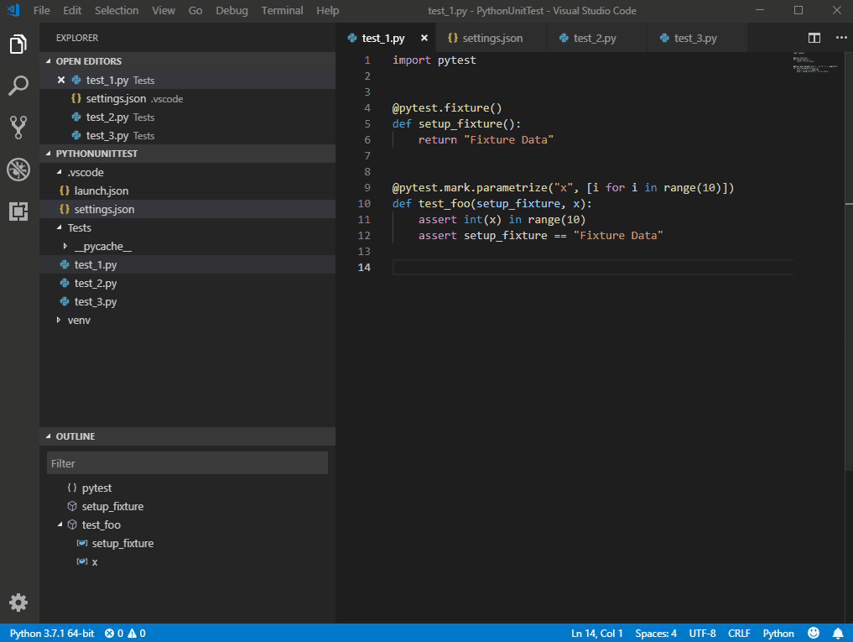
Task: Click the Outline Filter input box
Action: click(187, 462)
